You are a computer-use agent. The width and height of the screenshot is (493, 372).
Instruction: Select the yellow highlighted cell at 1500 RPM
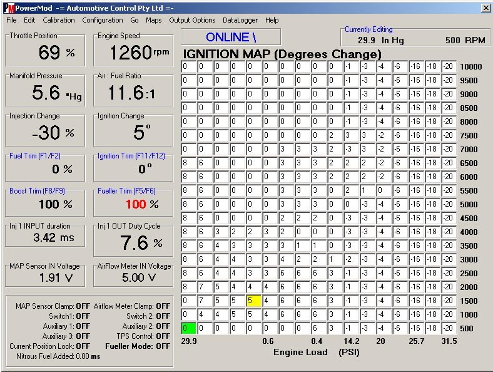254,301
